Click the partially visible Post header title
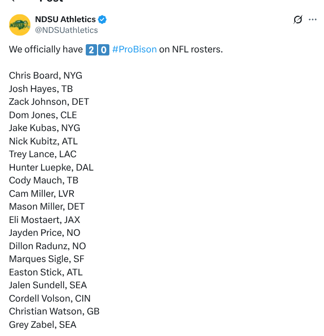Image resolution: width=324 pixels, height=336 pixels. click(x=51, y=1)
